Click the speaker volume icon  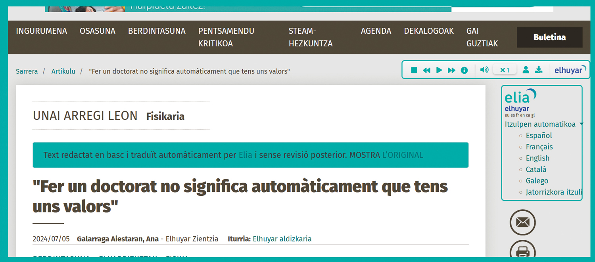[x=484, y=70]
